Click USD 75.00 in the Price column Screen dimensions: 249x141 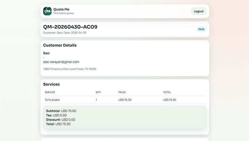[x=125, y=100]
